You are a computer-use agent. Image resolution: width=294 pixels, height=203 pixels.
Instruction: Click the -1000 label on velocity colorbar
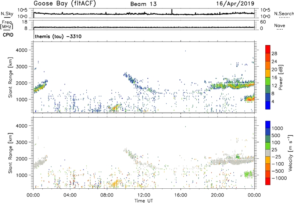click(x=279, y=178)
